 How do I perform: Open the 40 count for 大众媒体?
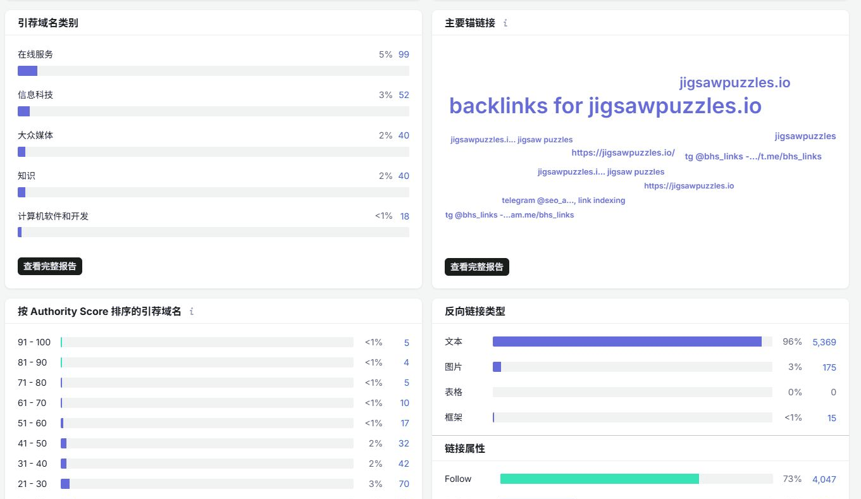pyautogui.click(x=404, y=135)
